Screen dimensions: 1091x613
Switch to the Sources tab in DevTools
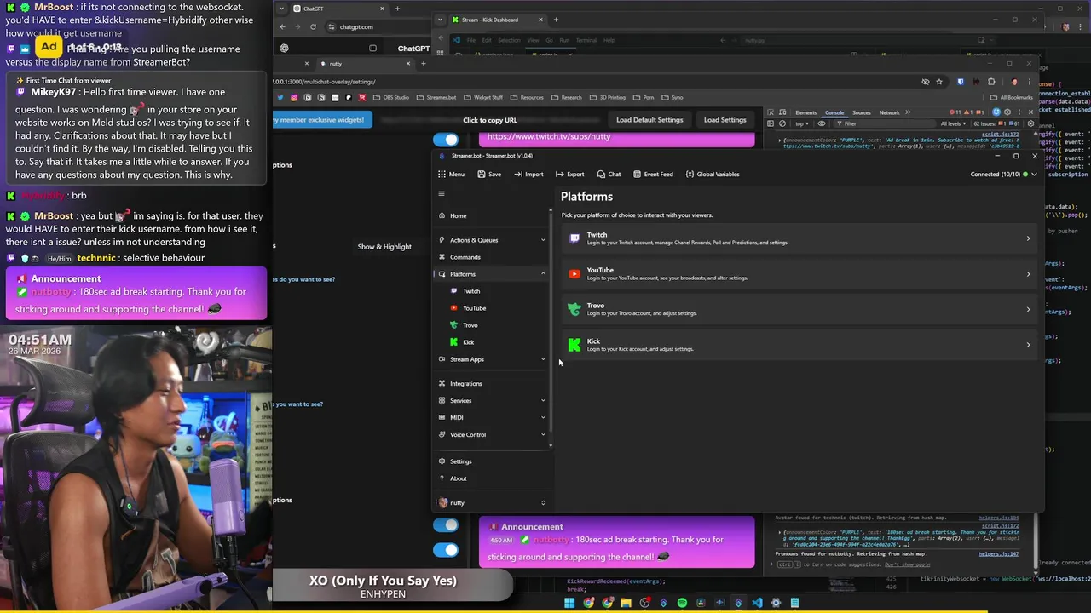coord(862,112)
